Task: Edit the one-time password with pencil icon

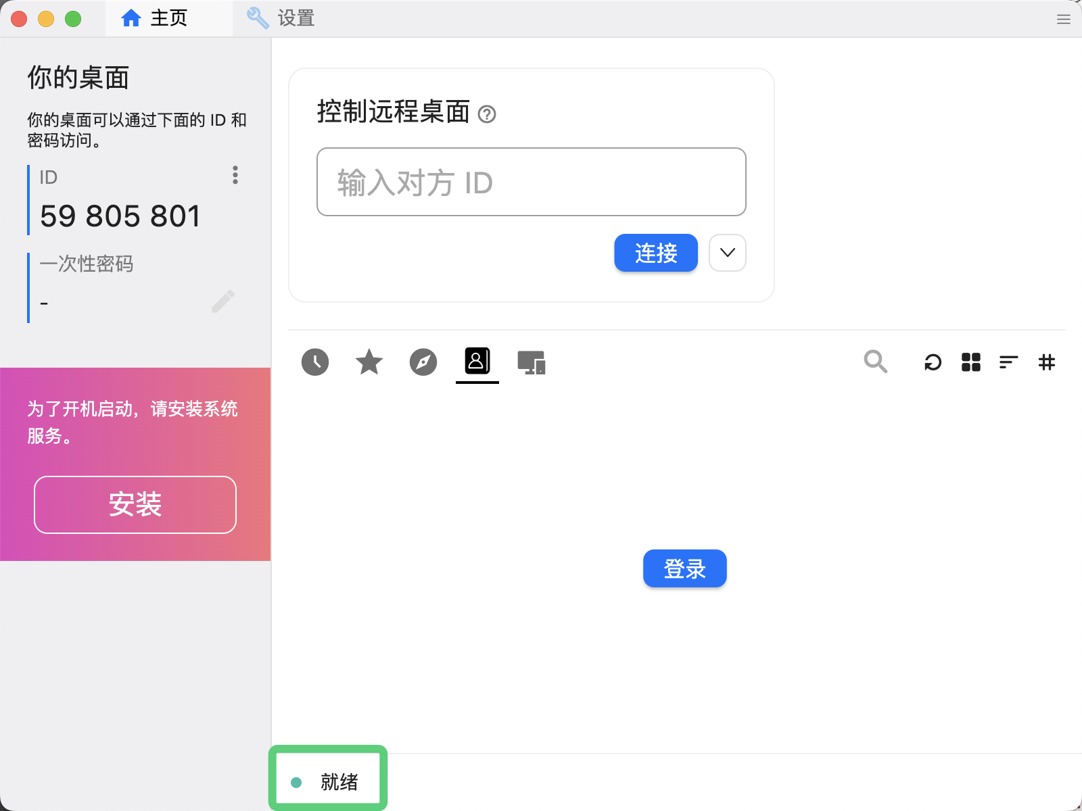Action: tap(224, 302)
